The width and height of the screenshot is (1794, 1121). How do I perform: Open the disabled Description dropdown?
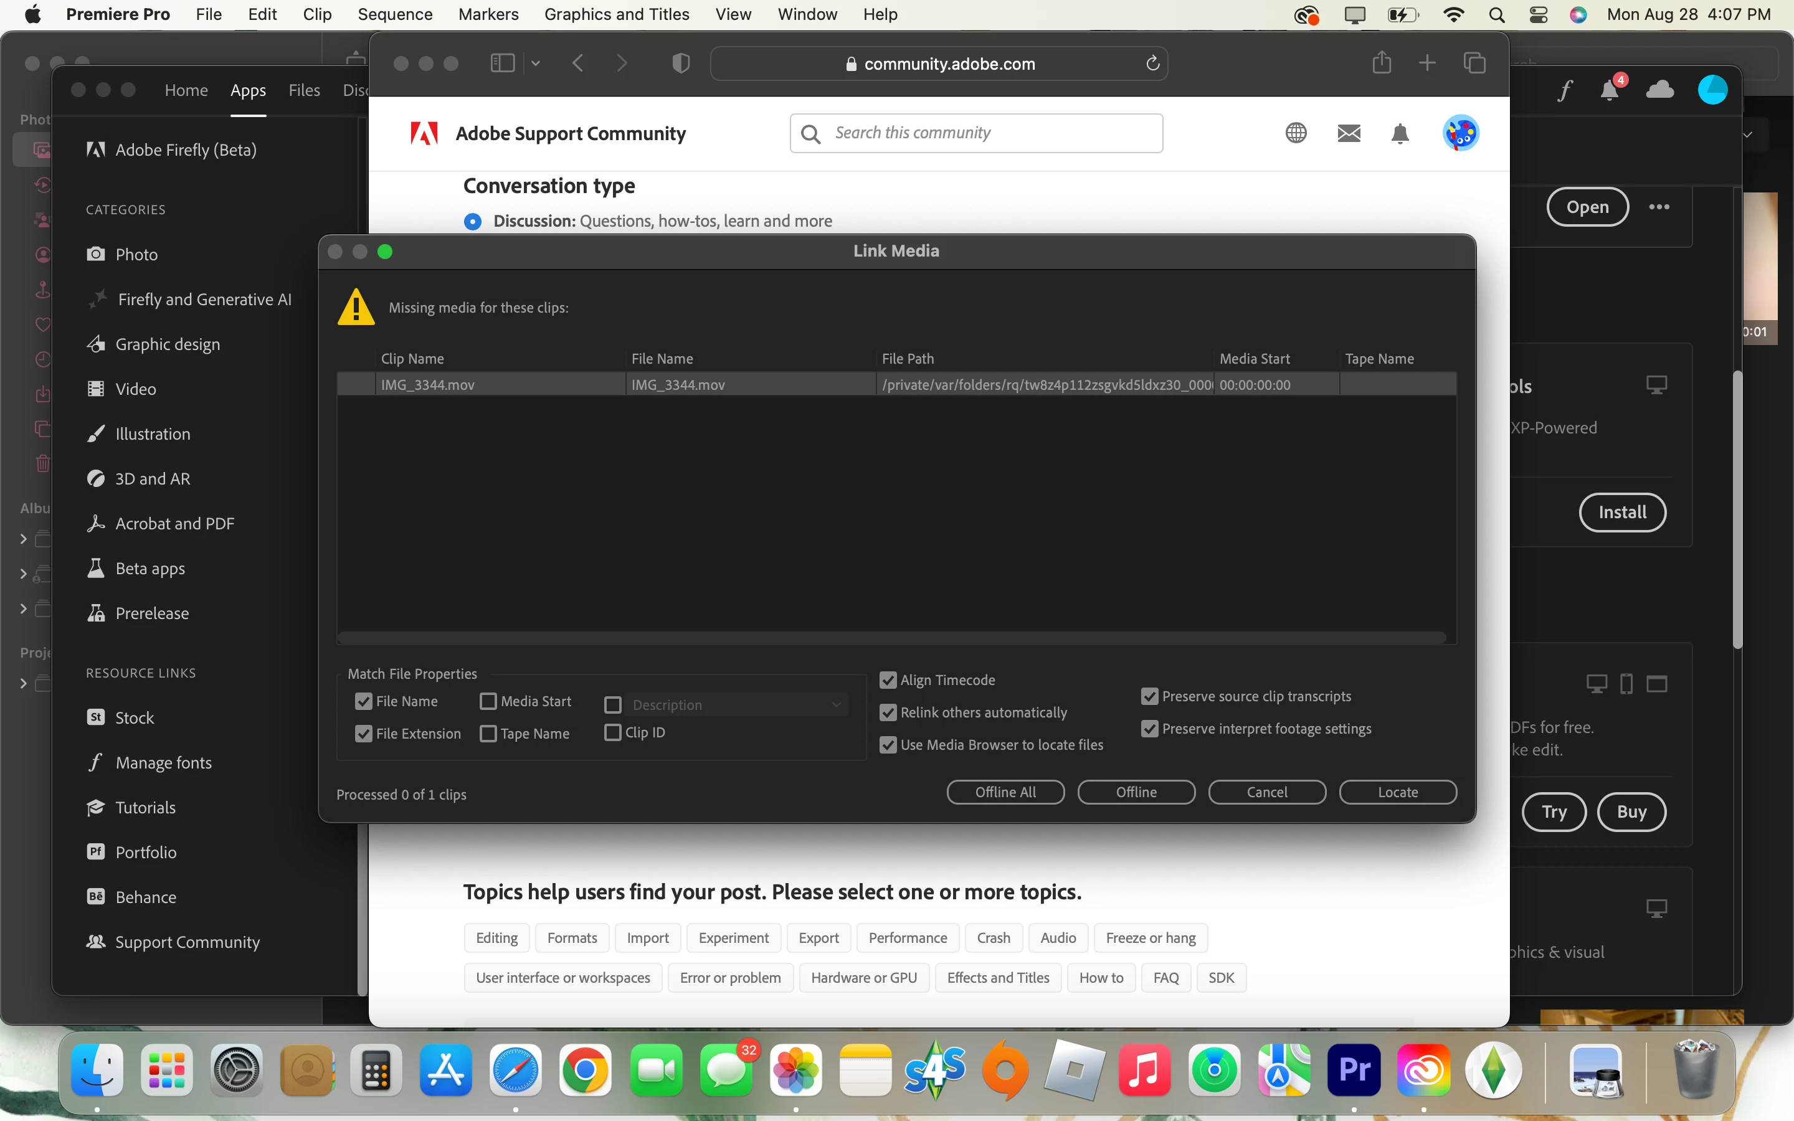pos(736,705)
